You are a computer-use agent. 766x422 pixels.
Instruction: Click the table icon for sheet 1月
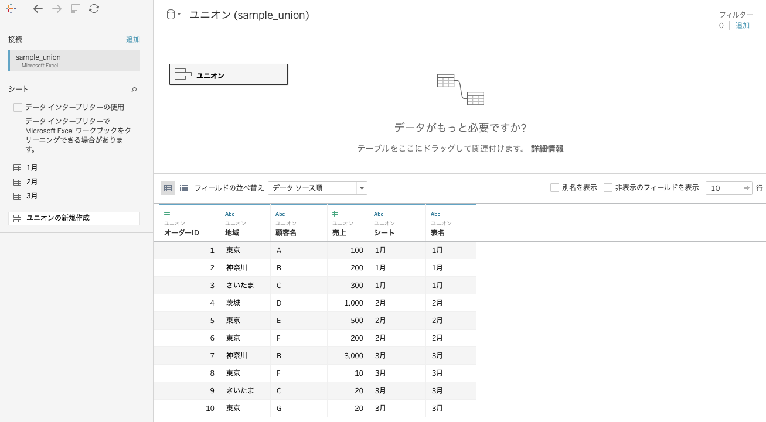(17, 168)
